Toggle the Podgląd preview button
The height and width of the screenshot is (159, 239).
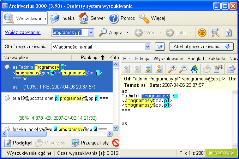coord(18,143)
